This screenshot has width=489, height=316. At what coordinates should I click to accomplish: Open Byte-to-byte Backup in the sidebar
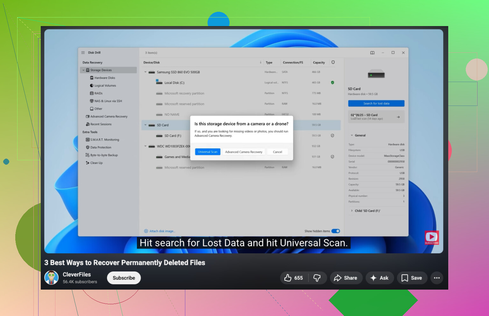[x=104, y=155]
